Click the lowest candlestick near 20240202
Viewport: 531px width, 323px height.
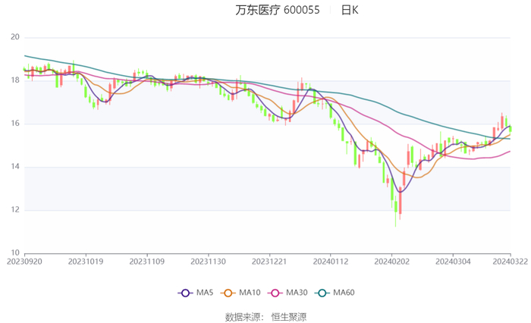point(395,213)
